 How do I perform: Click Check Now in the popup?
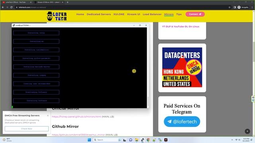[x=27, y=129]
